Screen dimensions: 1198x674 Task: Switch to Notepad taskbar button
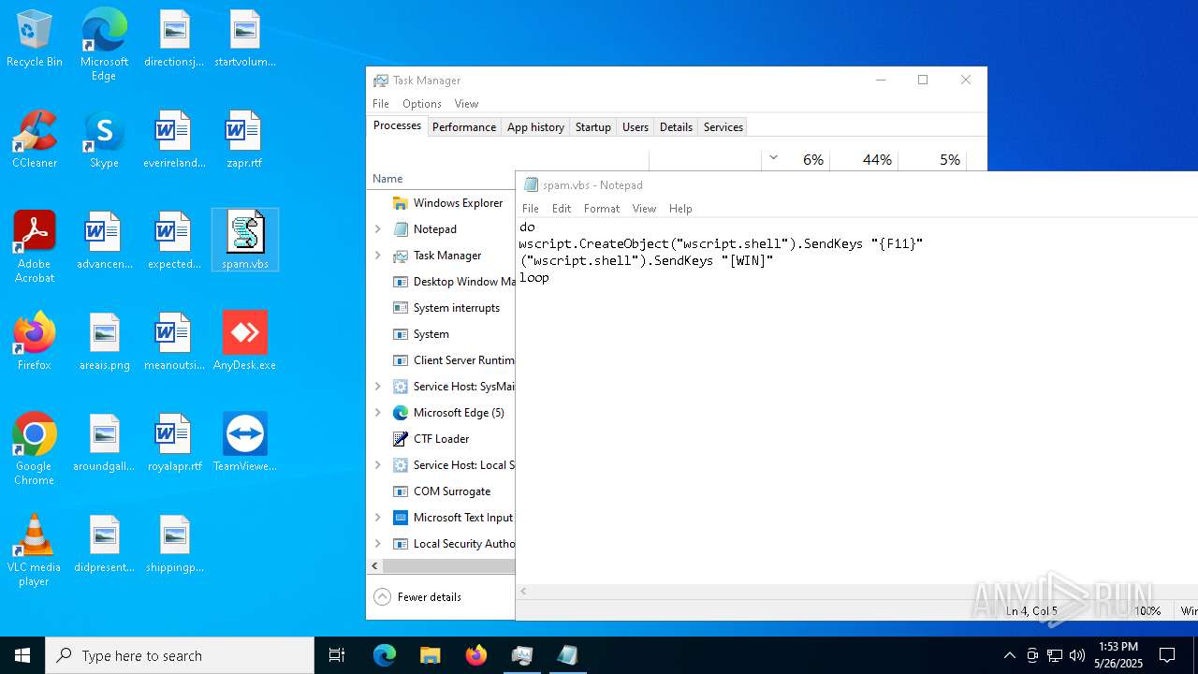click(x=567, y=655)
